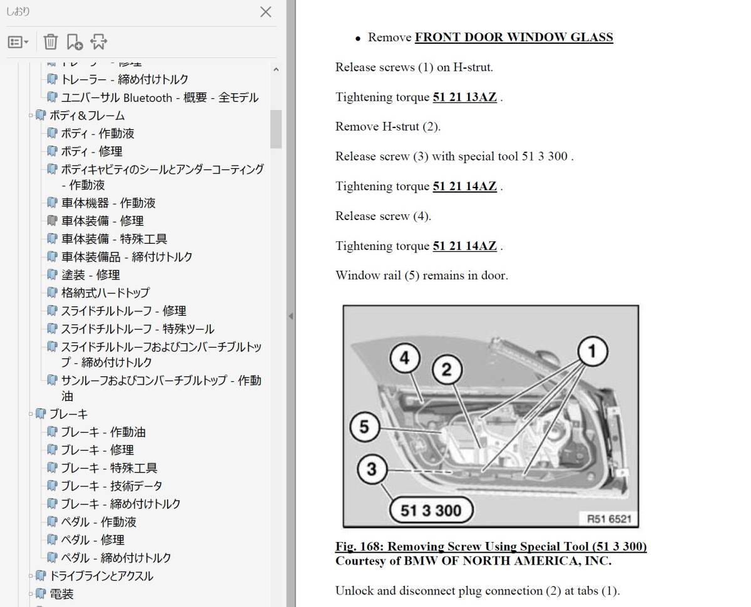
Task: Open スライドチルトルーフおよびコンバーチブルトップ - 締め付けトルク bookmark
Action: click(161, 354)
